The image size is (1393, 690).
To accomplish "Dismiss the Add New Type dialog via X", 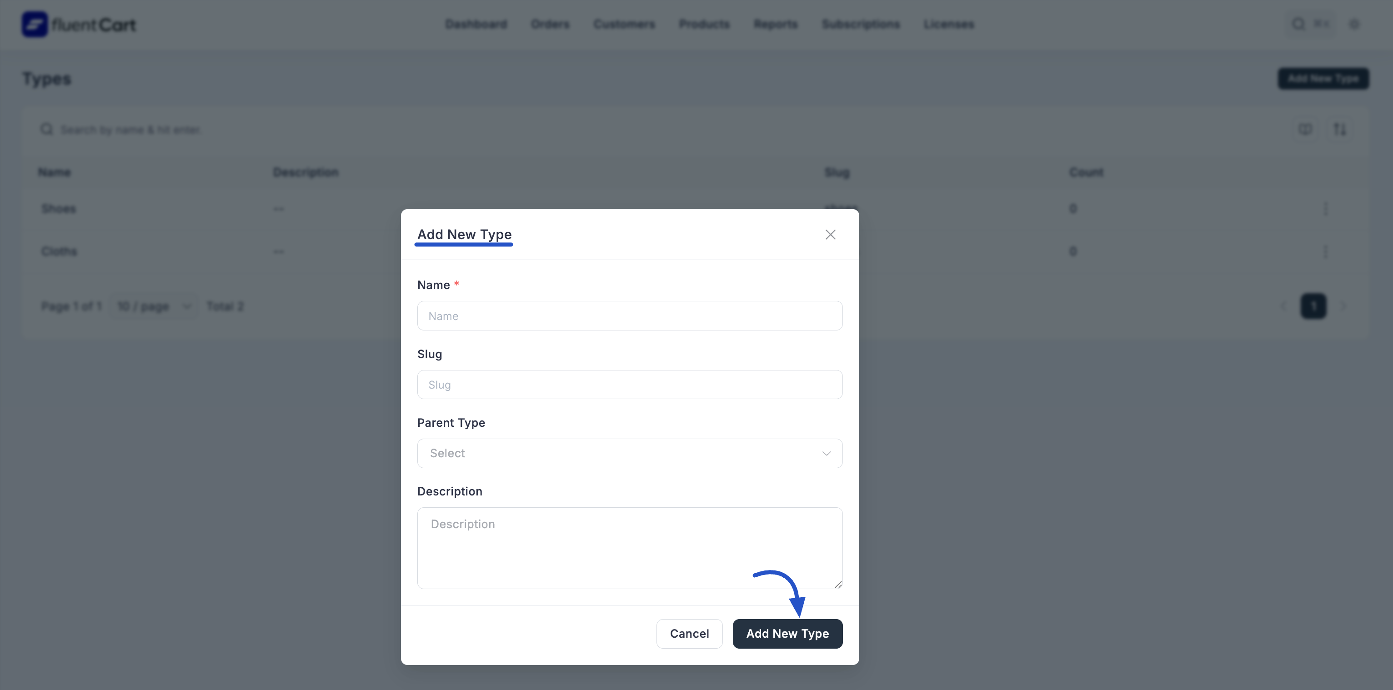I will 831,235.
